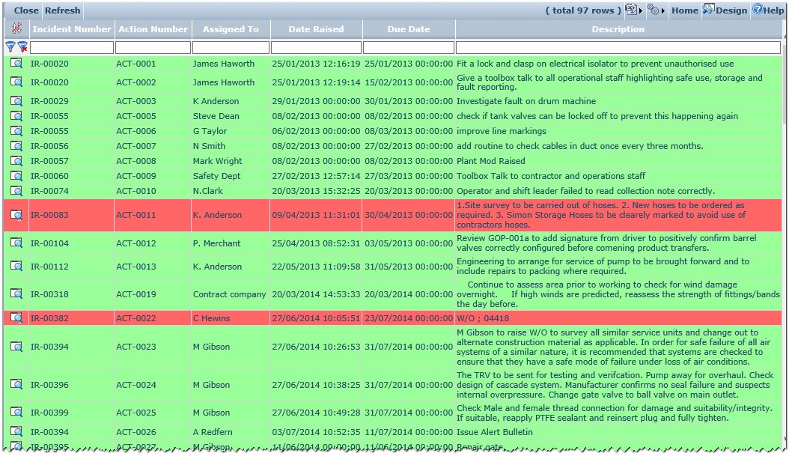Sort by Incident Number column header
Image resolution: width=789 pixels, height=459 pixels.
(71, 29)
